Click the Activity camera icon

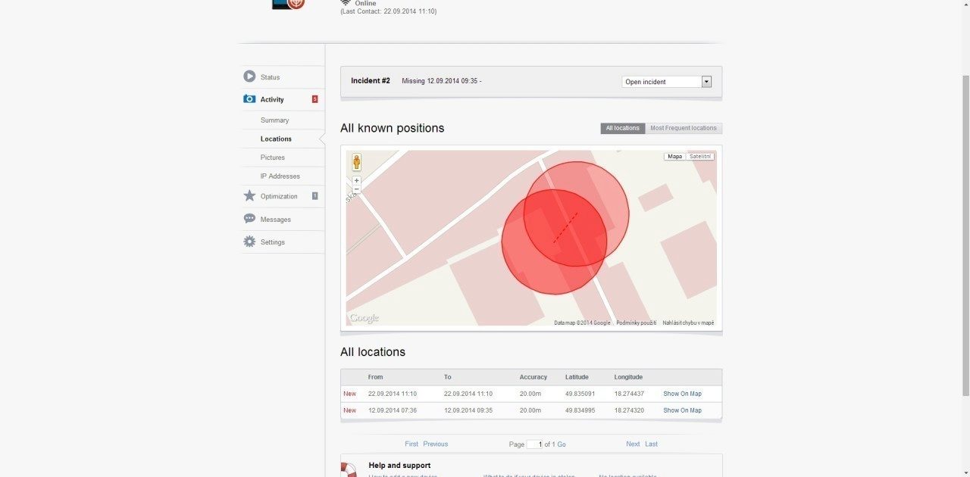point(249,99)
